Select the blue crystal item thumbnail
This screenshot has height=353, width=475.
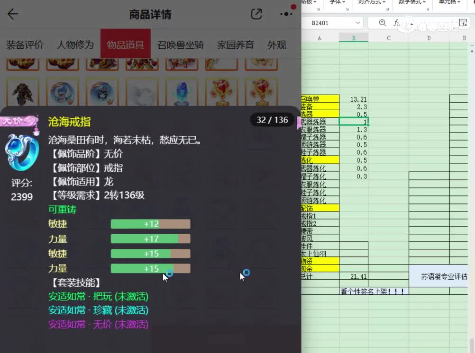pos(182,92)
